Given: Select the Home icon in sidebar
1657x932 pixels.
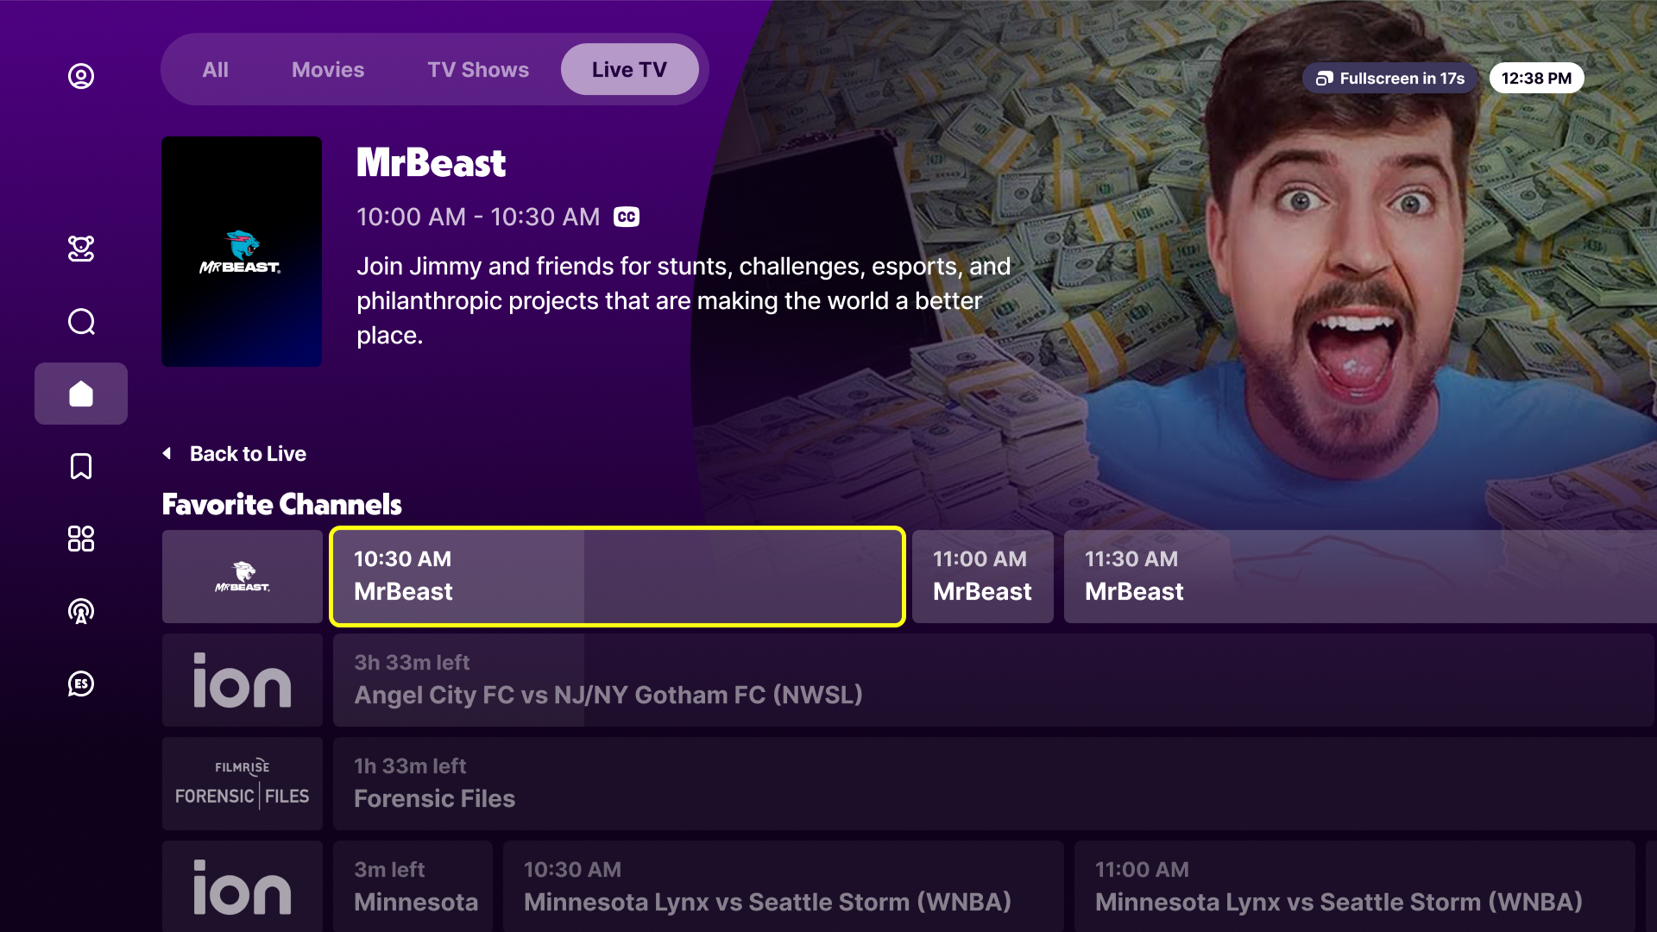Looking at the screenshot, I should (81, 394).
